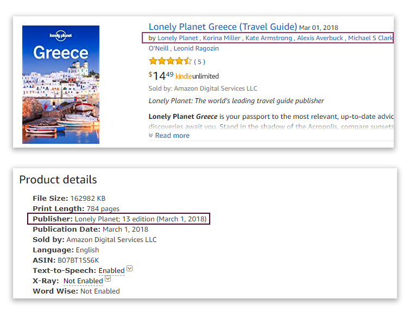The width and height of the screenshot is (409, 312).
Task: Expand the description with Read more
Action: 172,136
